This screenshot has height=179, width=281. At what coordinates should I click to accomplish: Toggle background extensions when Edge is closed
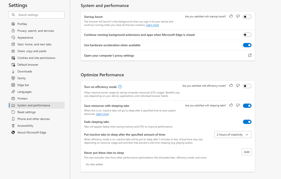(247, 35)
